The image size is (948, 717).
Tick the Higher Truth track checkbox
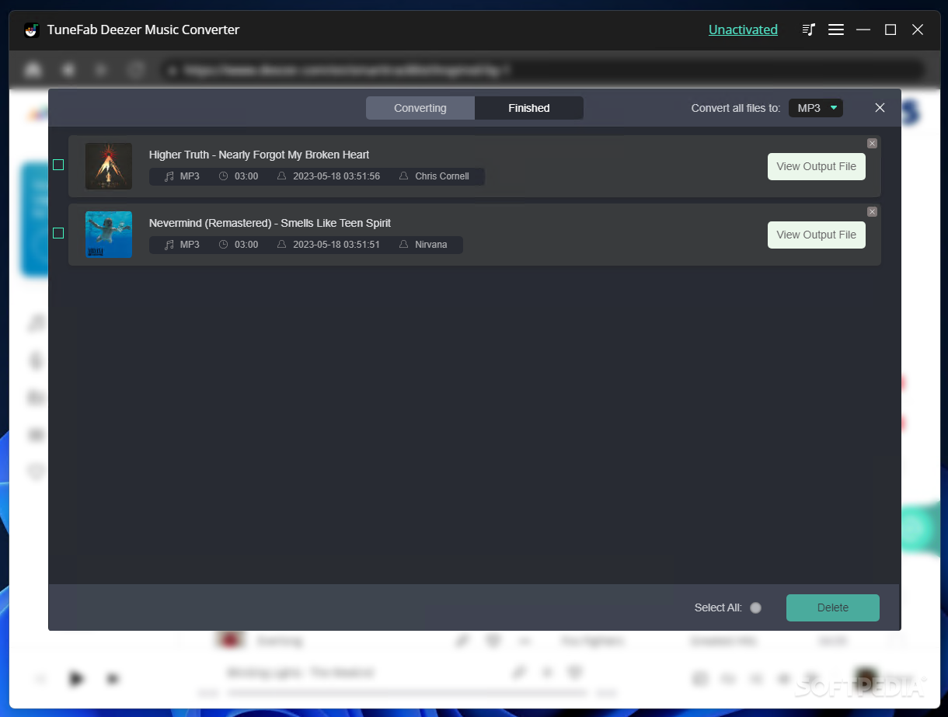(x=58, y=165)
